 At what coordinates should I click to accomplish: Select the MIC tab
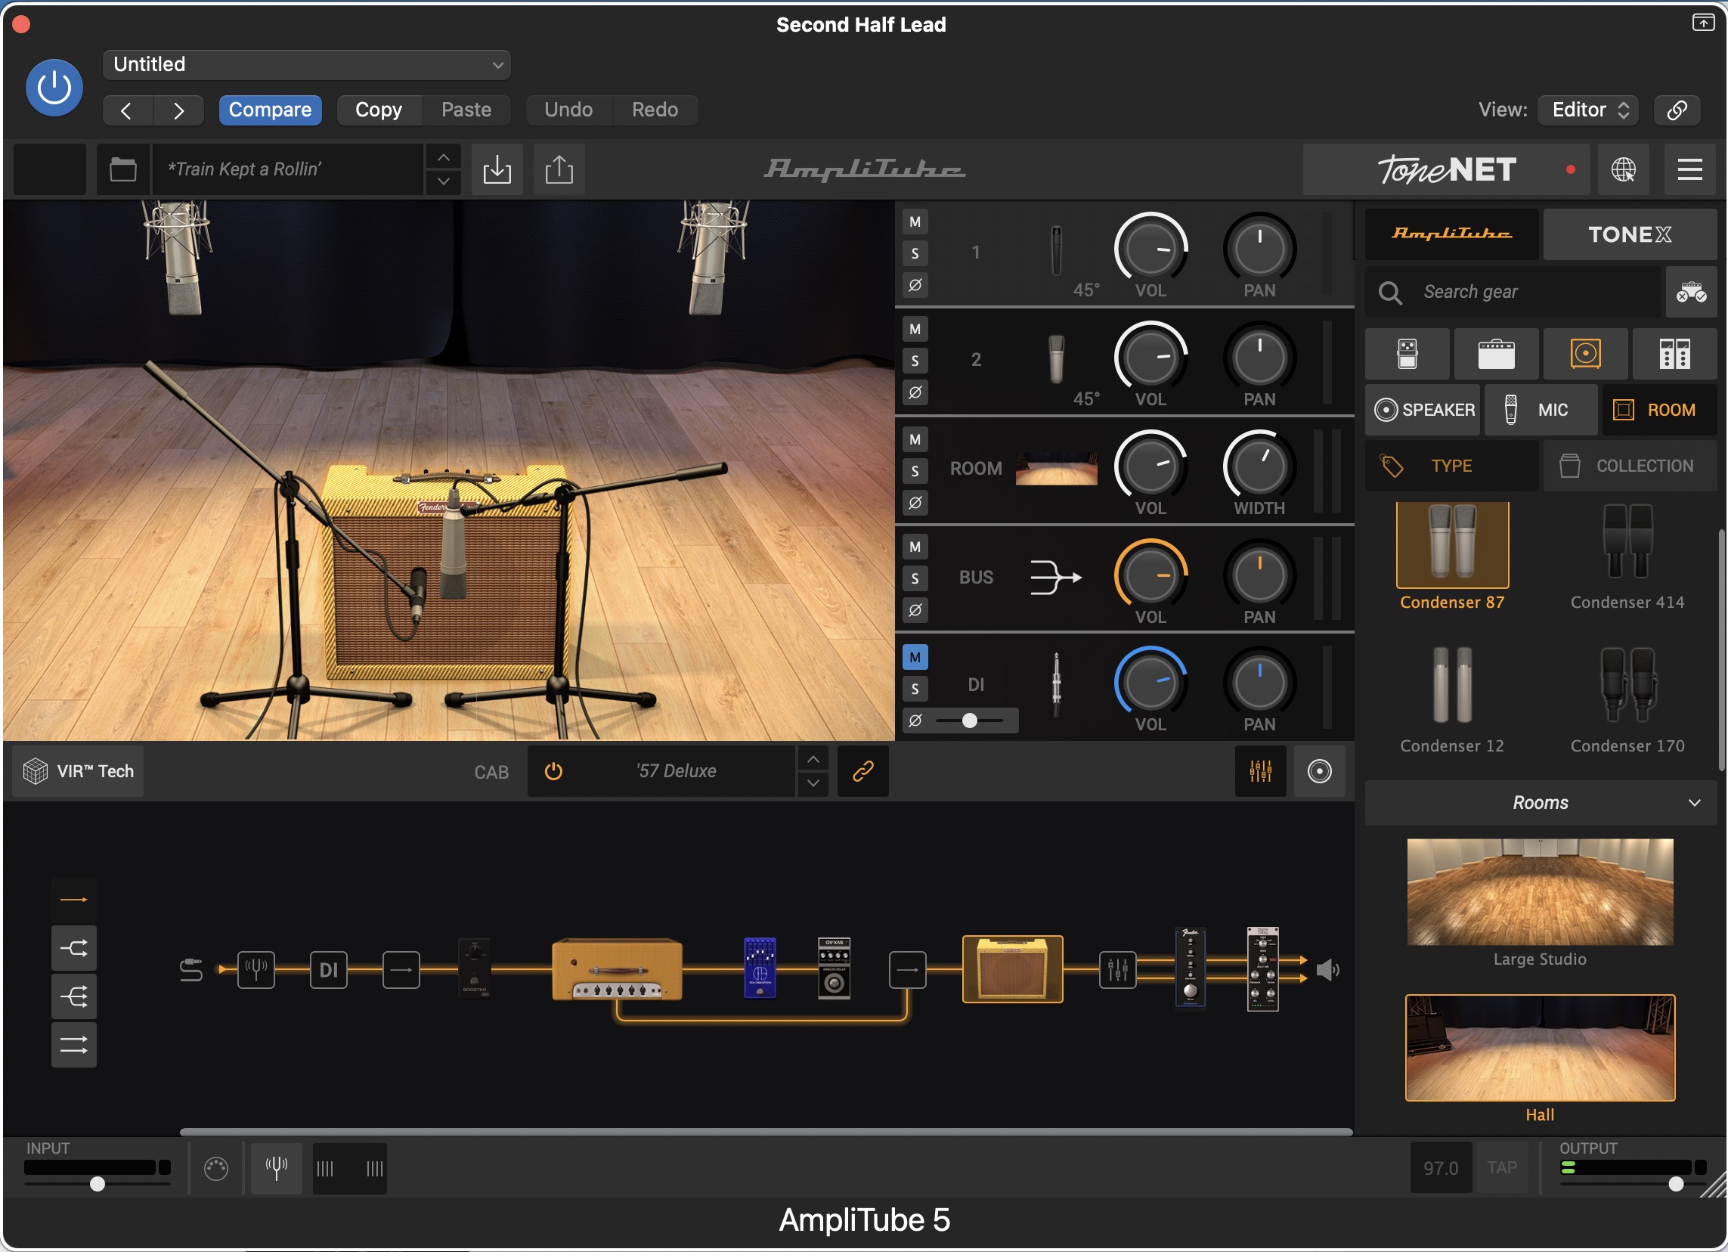tap(1540, 409)
